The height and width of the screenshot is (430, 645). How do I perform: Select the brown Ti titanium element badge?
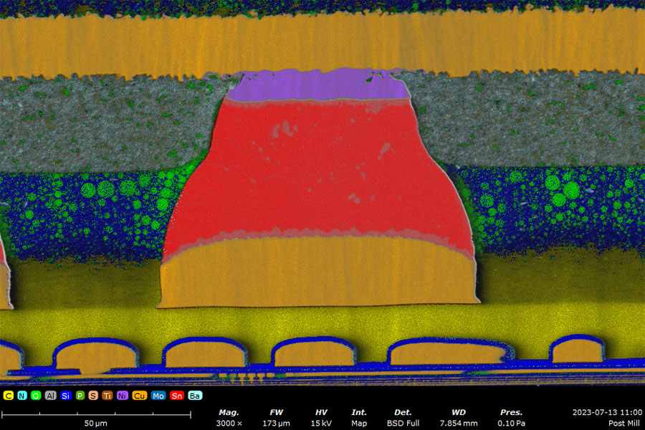[x=107, y=396]
